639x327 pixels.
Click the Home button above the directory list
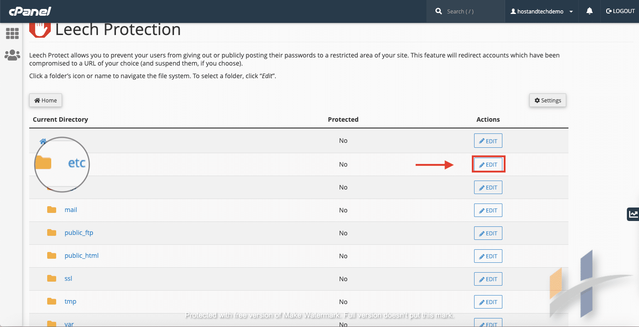pos(45,100)
